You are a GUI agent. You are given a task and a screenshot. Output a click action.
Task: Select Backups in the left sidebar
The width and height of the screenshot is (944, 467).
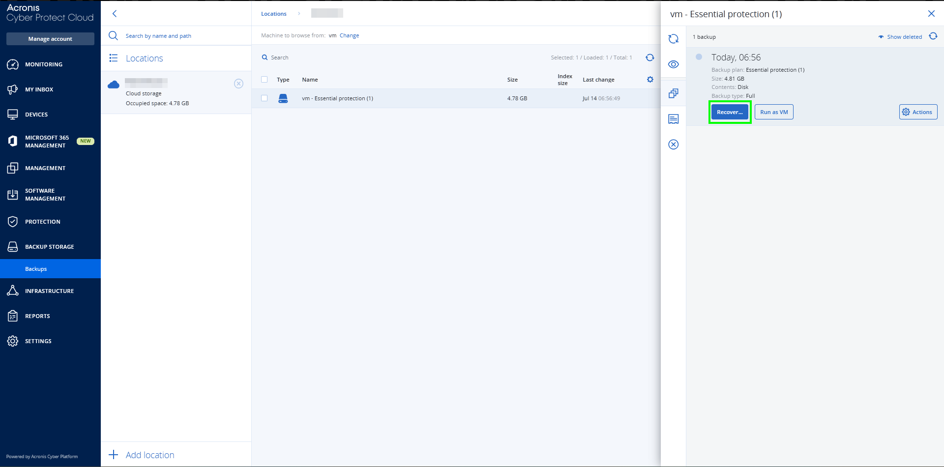click(x=36, y=269)
